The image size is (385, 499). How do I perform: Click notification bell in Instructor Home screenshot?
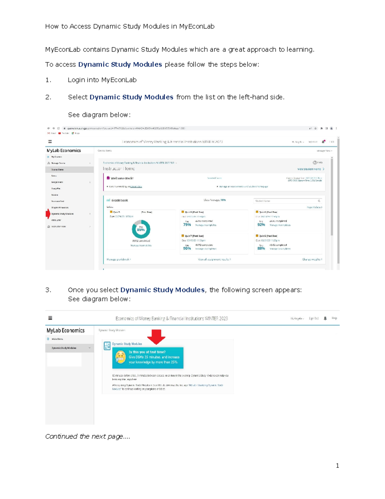click(323, 141)
